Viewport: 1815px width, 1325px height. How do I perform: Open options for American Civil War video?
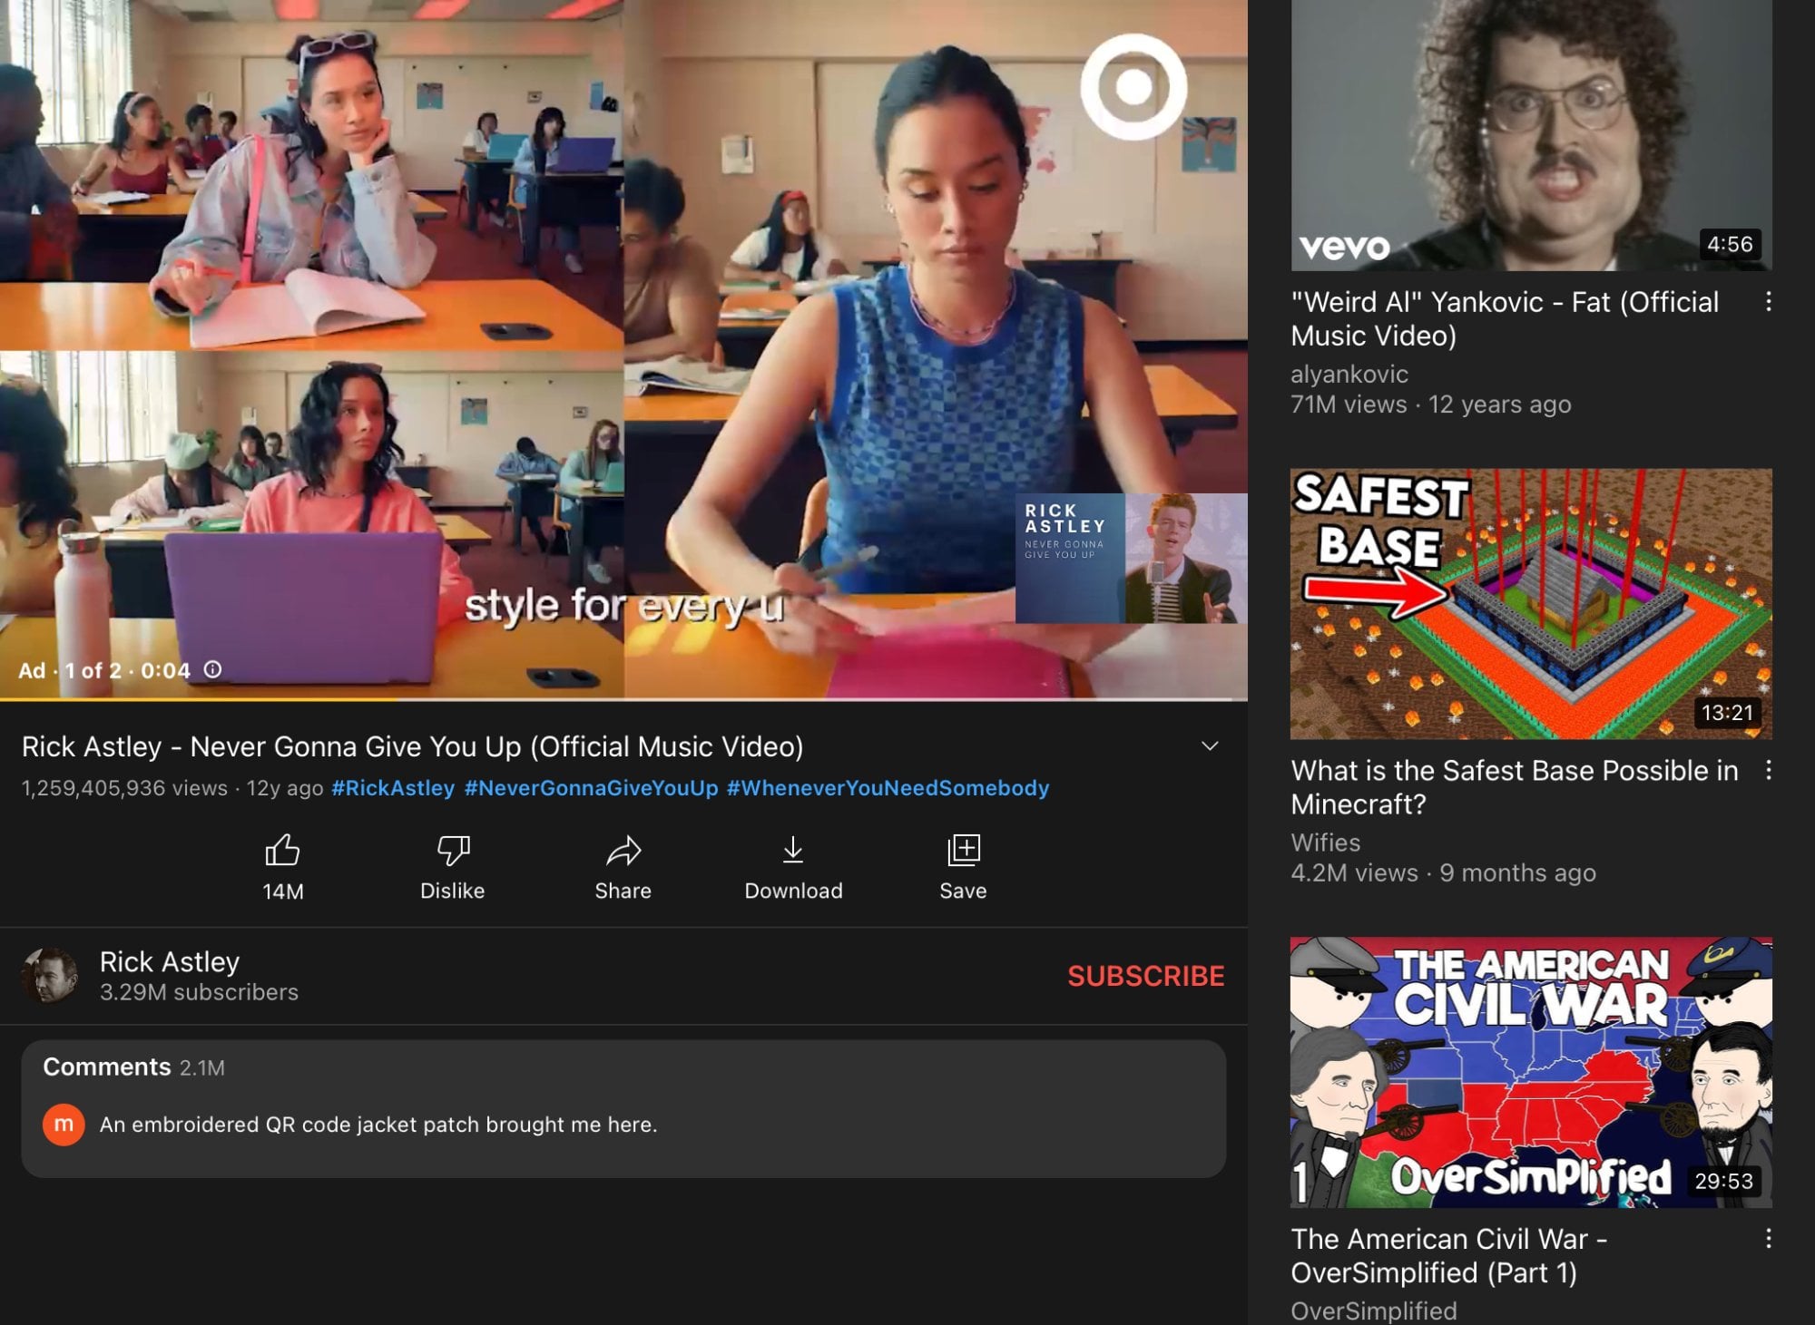[1769, 1239]
